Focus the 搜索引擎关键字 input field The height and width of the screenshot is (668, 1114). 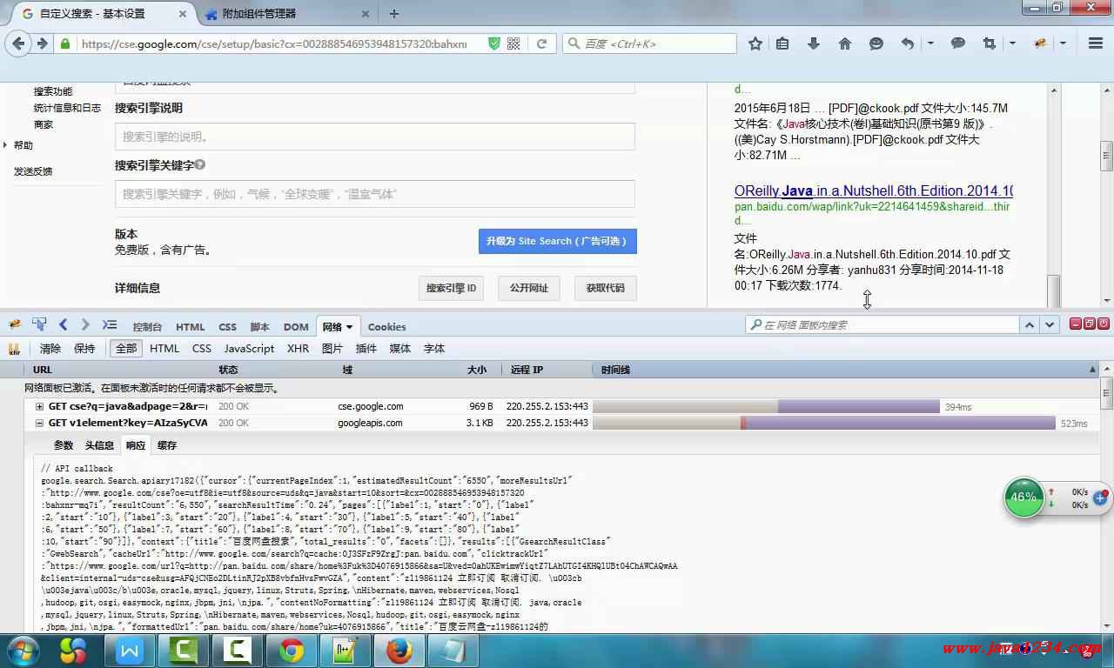pos(375,194)
